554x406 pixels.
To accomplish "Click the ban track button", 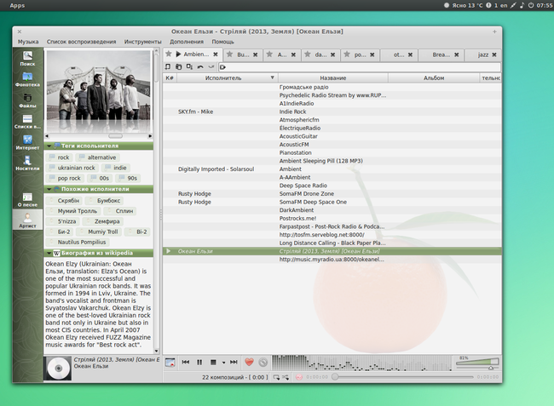I will 263,362.
